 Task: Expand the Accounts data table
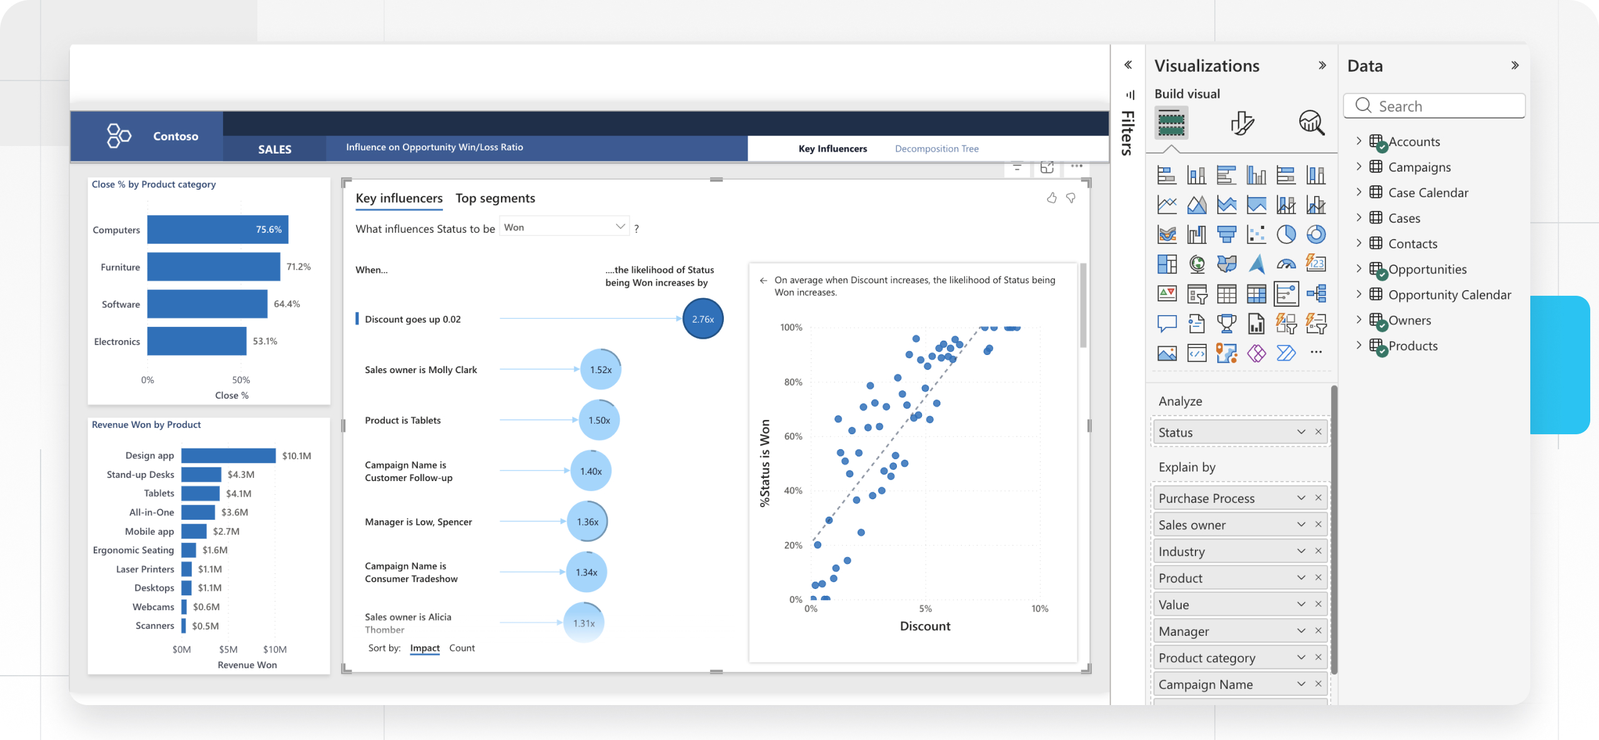1359,141
